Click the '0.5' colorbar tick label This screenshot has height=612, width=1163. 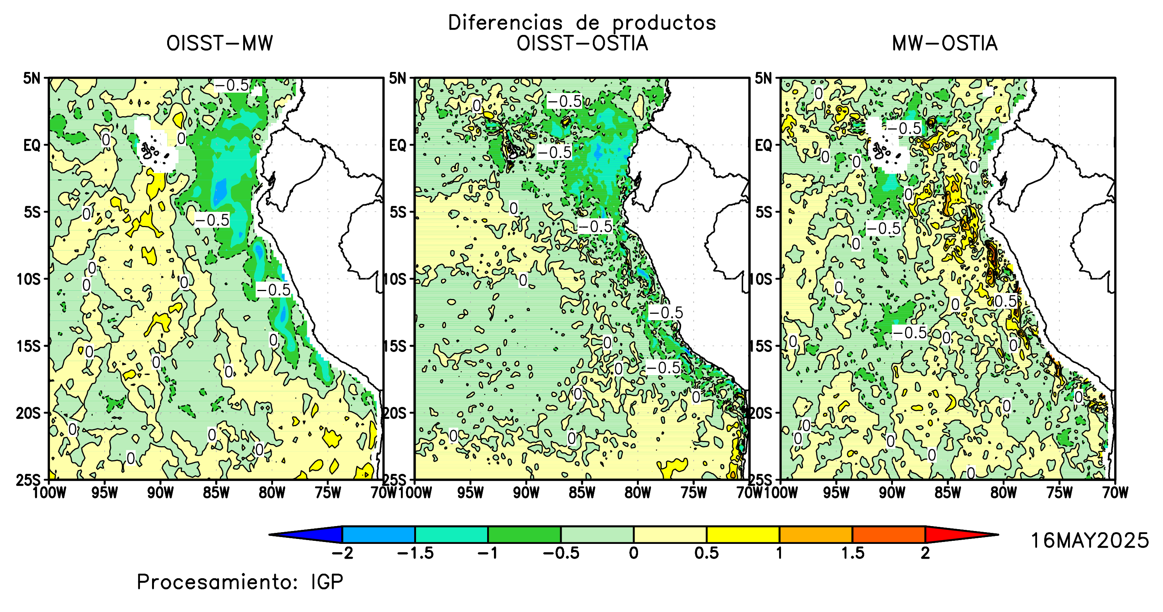point(707,553)
